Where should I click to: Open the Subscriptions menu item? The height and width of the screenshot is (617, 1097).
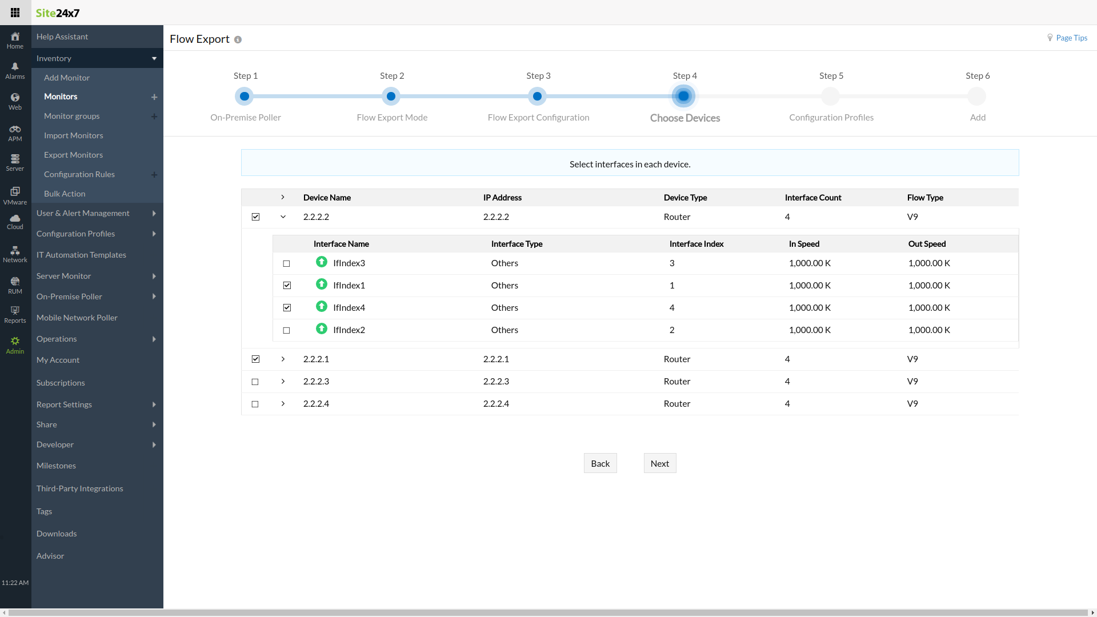(x=61, y=383)
